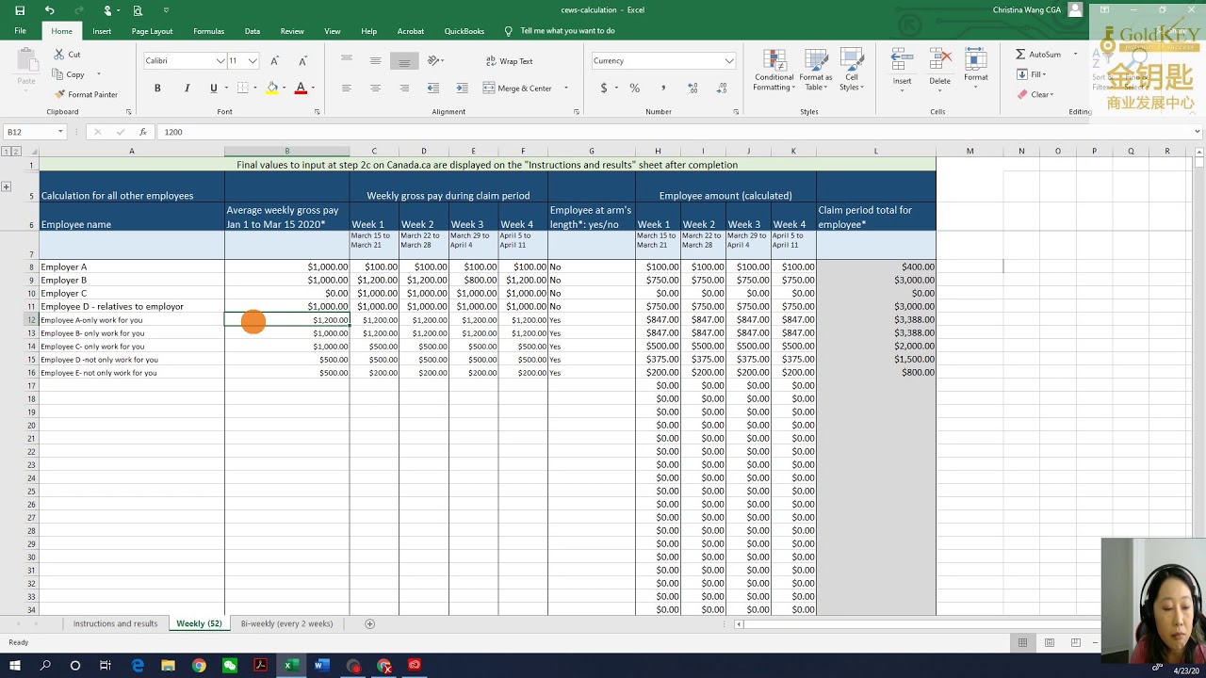Click the Save icon in quick access toolbar
The height and width of the screenshot is (678, 1206).
(20, 10)
